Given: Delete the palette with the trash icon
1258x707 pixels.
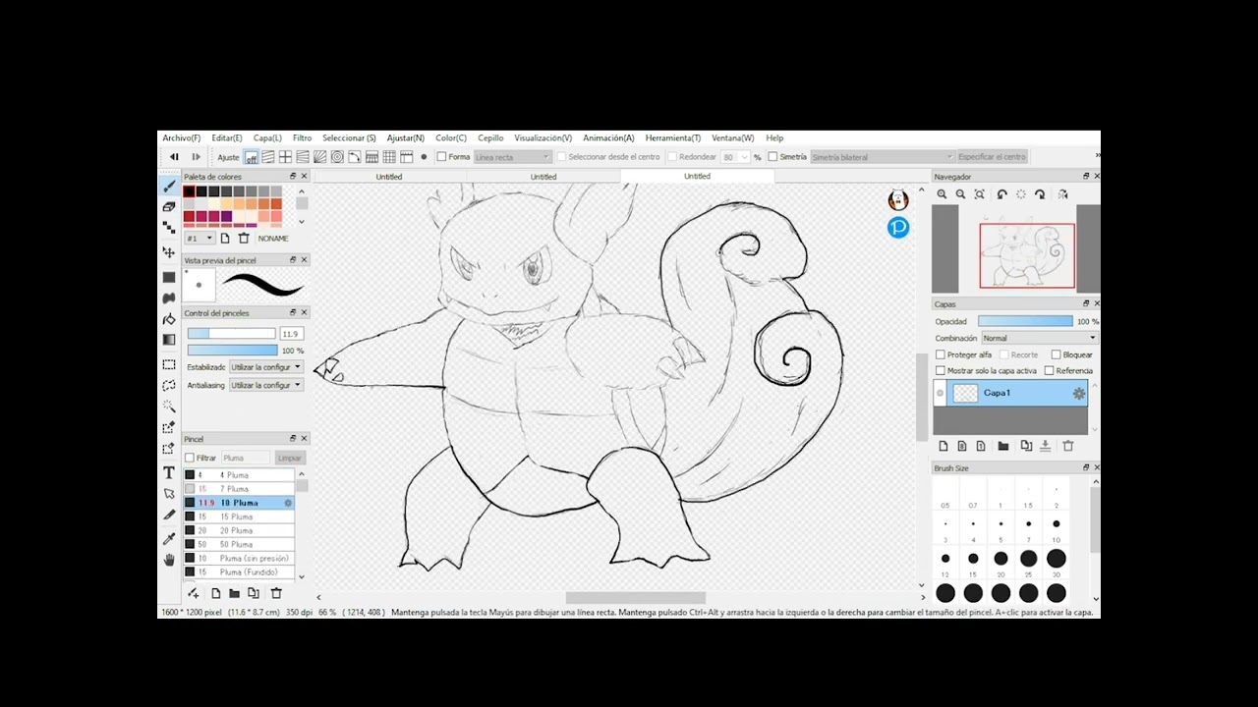Looking at the screenshot, I should point(244,239).
